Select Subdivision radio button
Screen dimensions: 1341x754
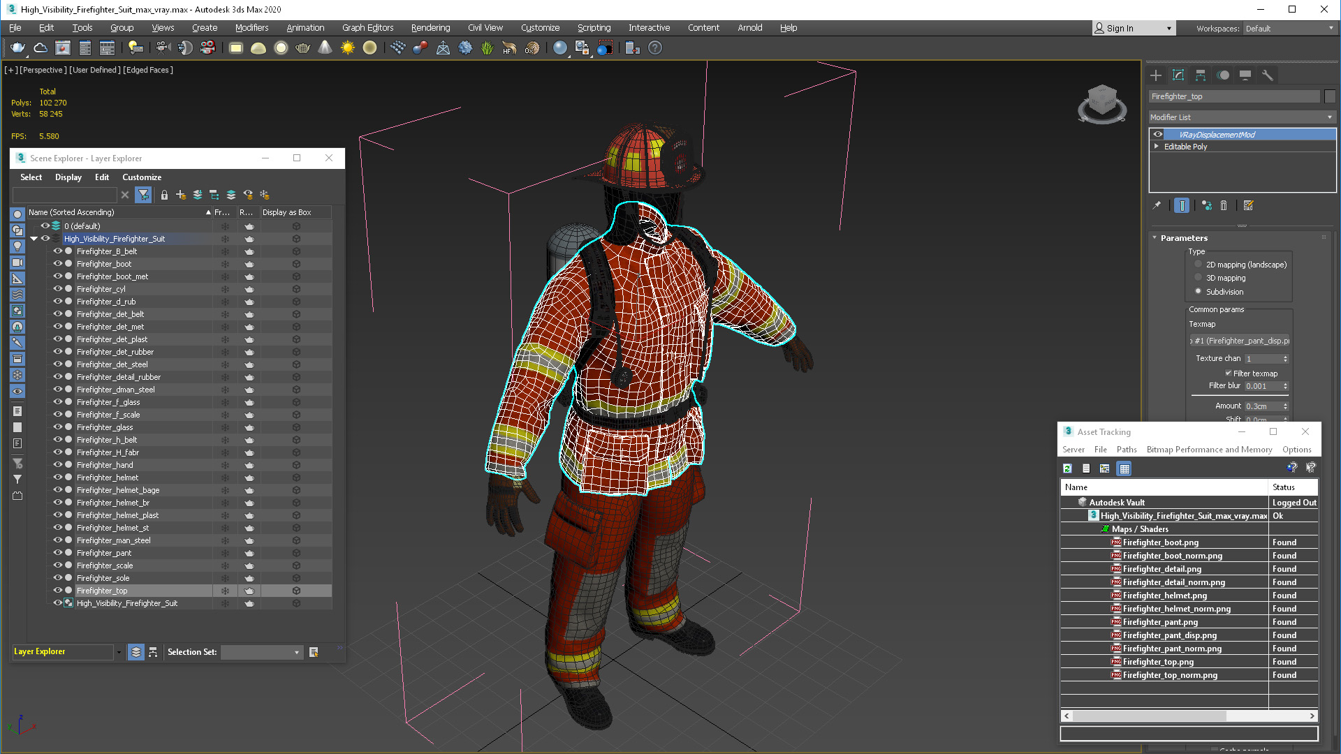tap(1199, 292)
